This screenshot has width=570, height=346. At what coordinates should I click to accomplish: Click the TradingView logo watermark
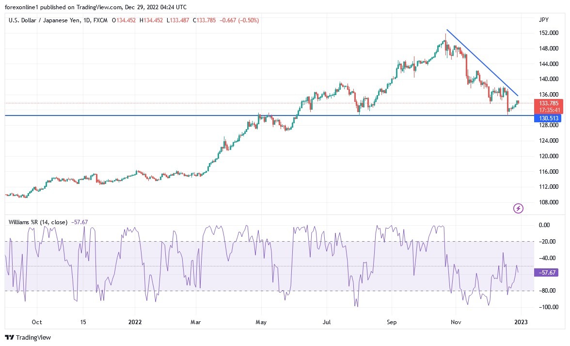pyautogui.click(x=28, y=337)
